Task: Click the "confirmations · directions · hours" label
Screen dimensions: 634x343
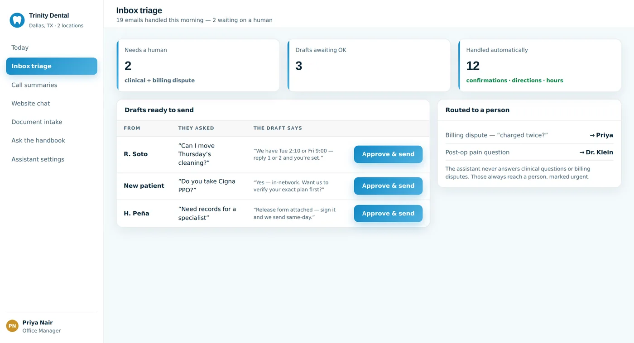Action: (x=515, y=81)
